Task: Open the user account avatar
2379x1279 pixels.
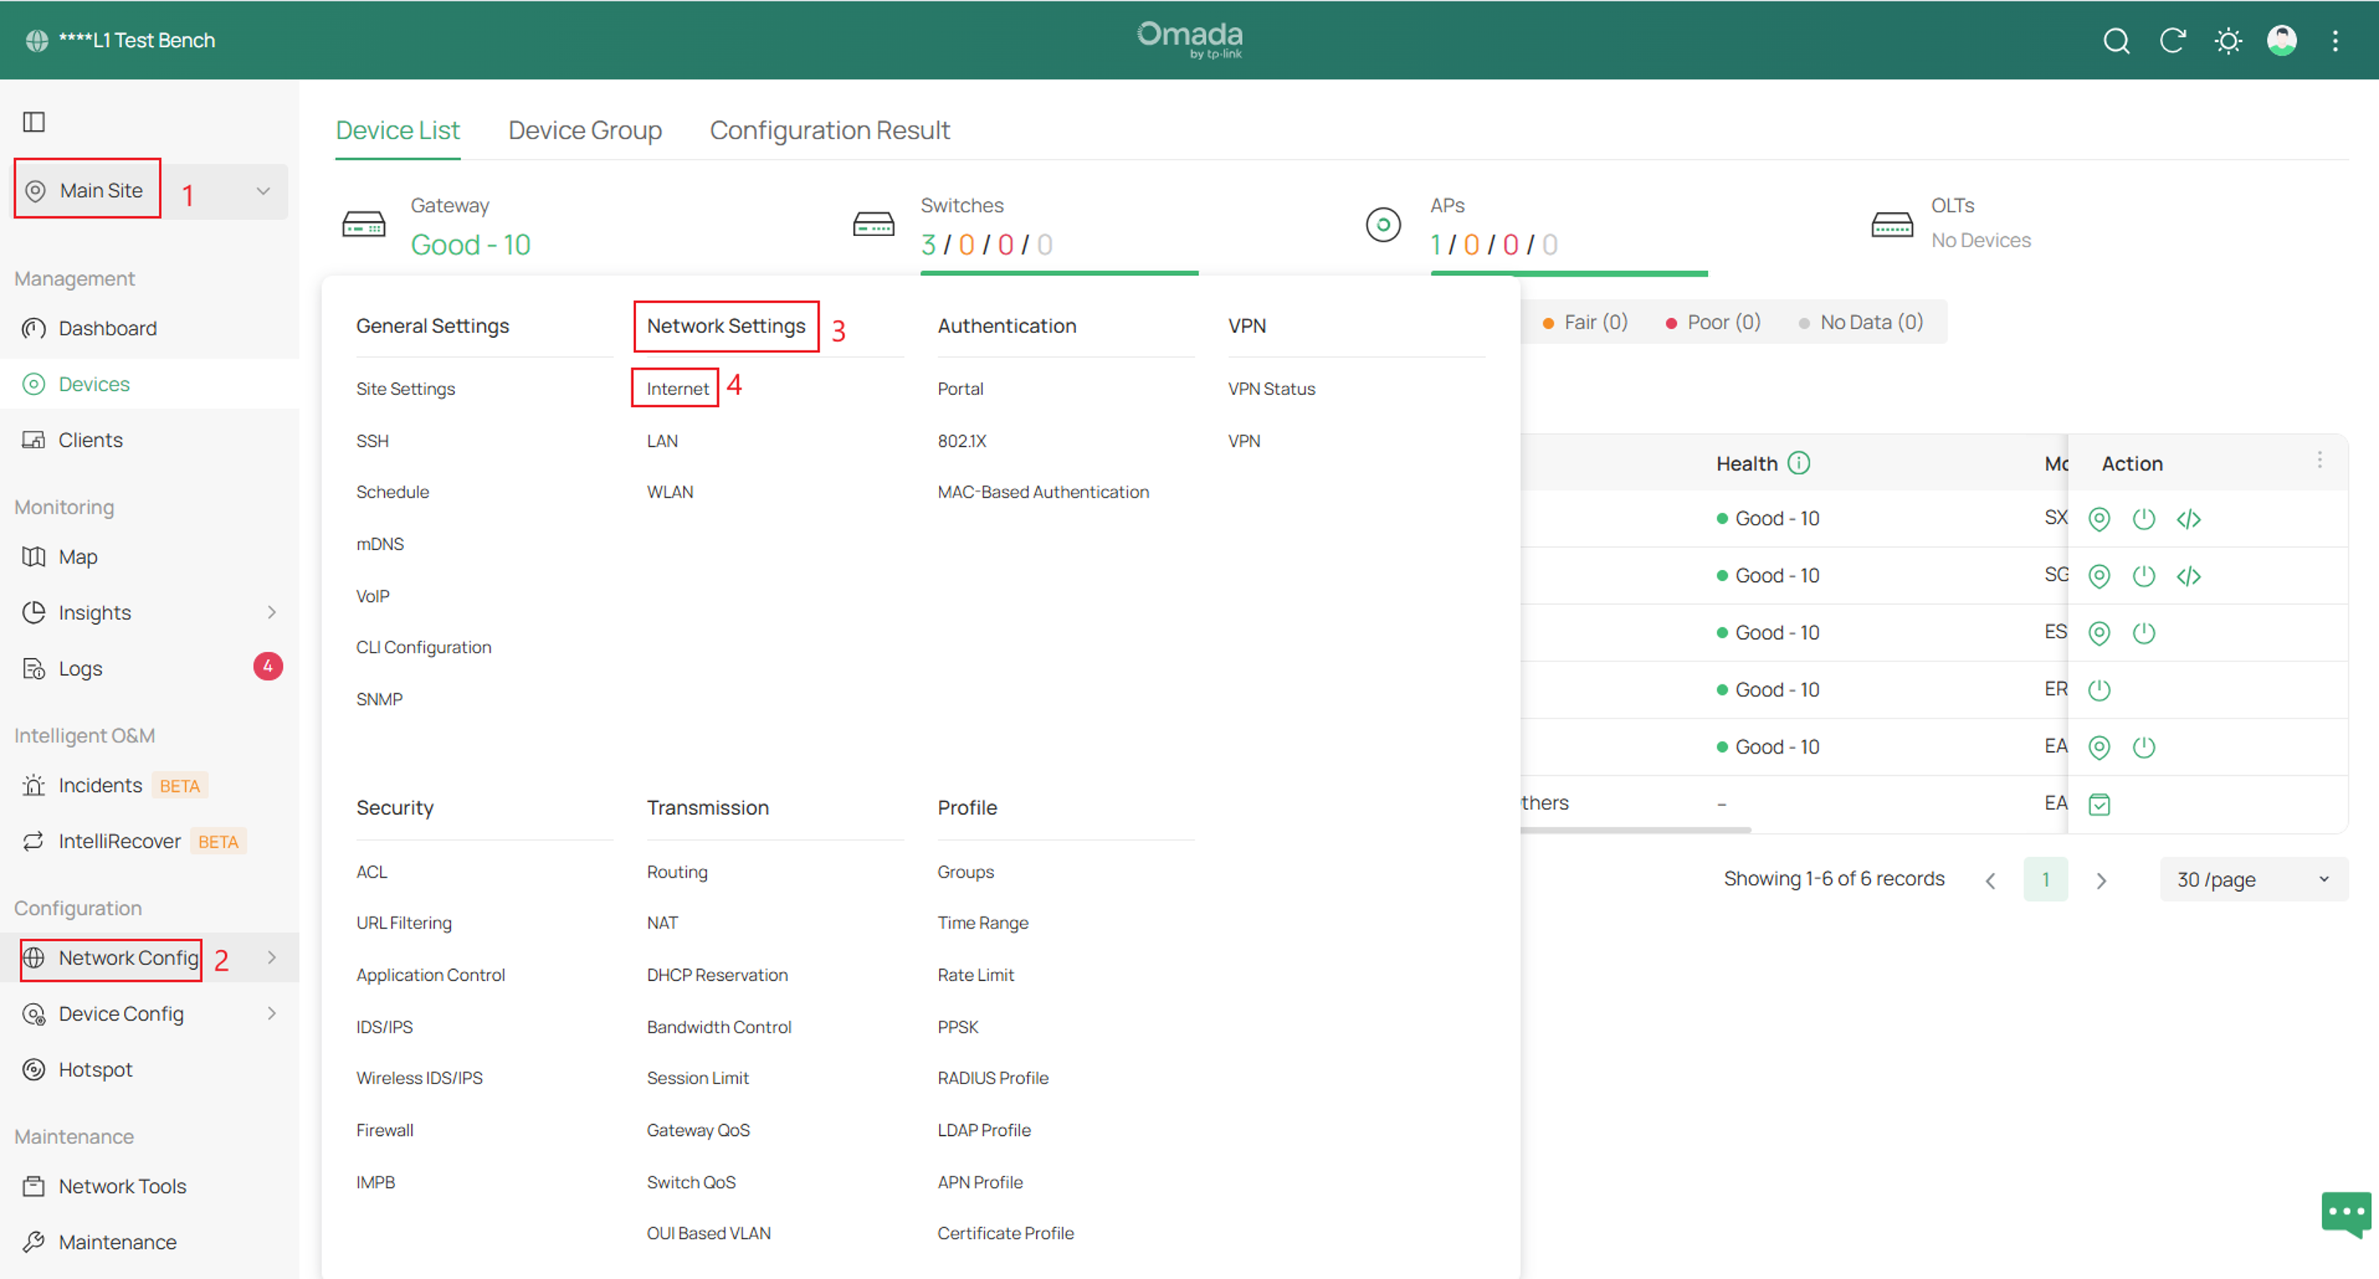Action: click(x=2281, y=41)
